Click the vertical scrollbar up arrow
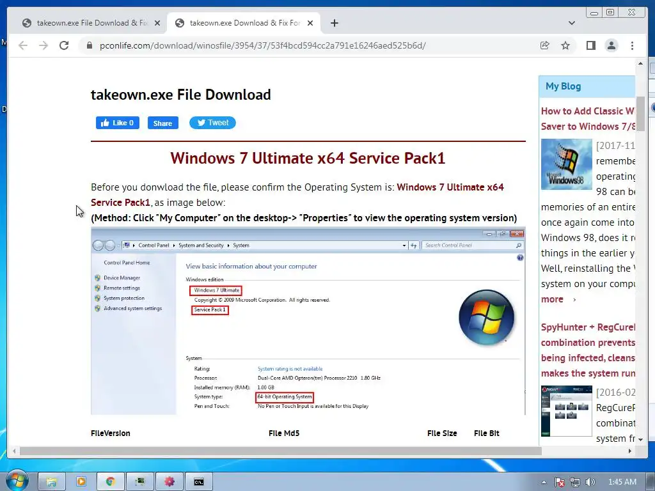This screenshot has width=655, height=491. click(x=640, y=64)
